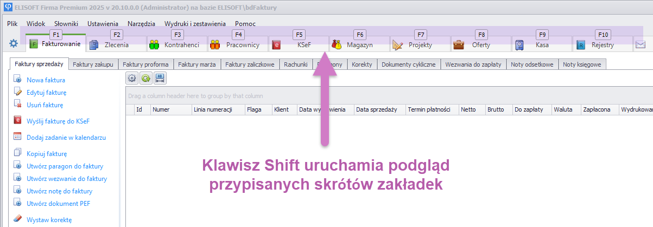This screenshot has width=653, height=227.
Task: Click the column width fit button
Action: (160, 78)
